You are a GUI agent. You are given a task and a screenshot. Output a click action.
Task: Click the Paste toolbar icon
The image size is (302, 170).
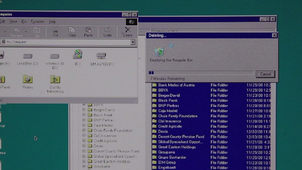tap(88, 31)
